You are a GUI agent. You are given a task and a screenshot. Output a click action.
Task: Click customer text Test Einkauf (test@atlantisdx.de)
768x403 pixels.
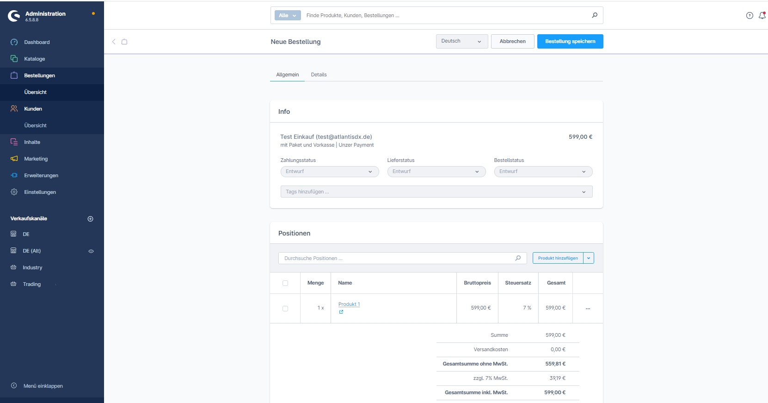(326, 137)
